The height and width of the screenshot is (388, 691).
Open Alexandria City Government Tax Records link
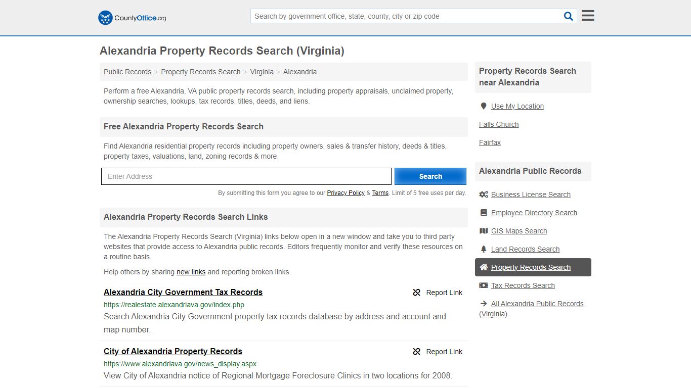tap(183, 292)
